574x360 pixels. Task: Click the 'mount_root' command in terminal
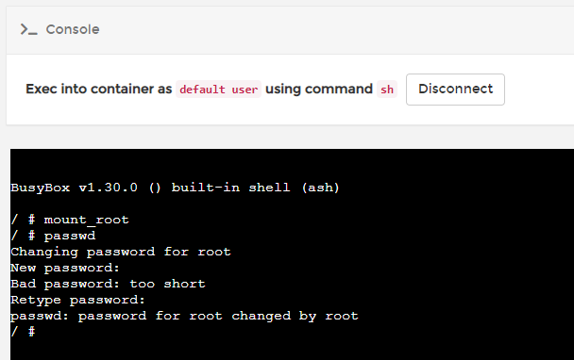(87, 220)
